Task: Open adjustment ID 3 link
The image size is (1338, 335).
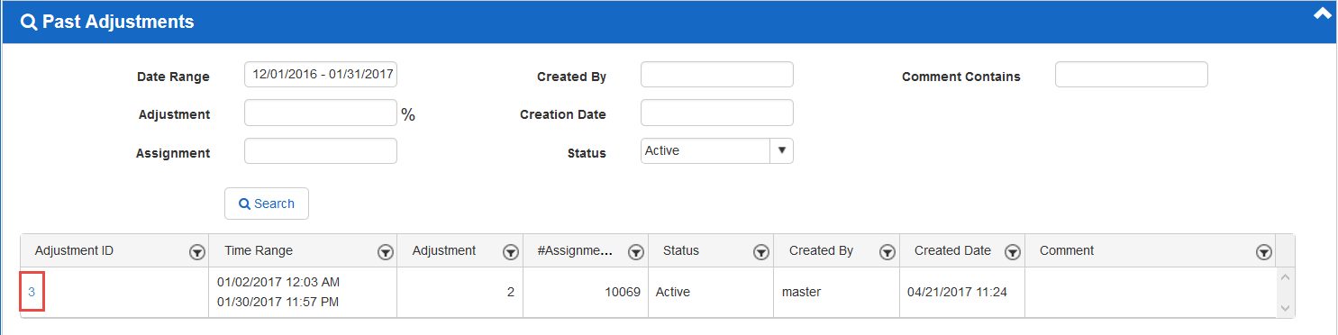Action: coord(32,292)
